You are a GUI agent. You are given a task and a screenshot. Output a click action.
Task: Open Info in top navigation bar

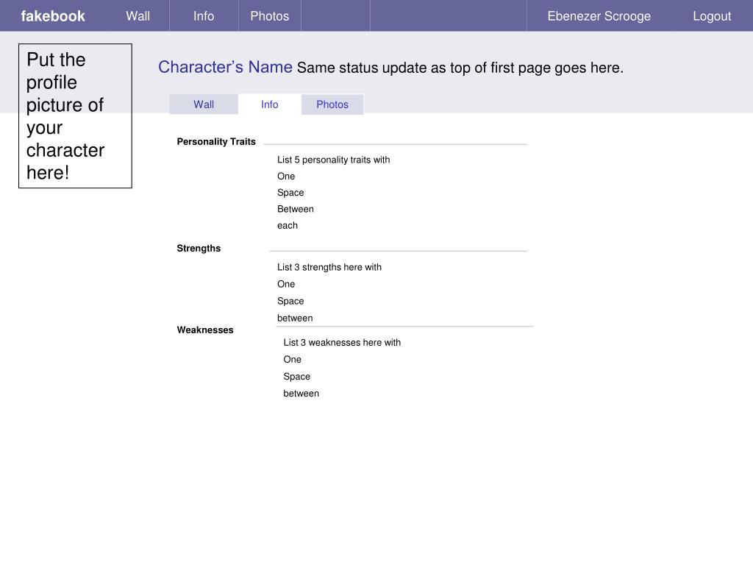pyautogui.click(x=204, y=16)
